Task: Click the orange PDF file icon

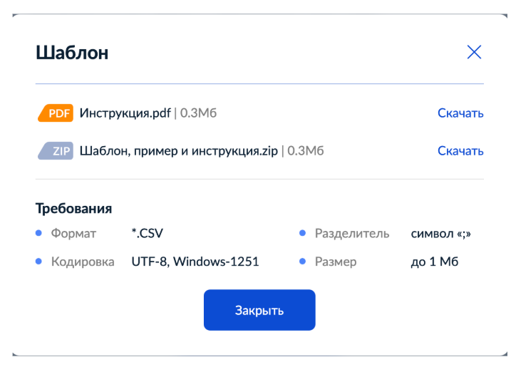Action: 56,113
